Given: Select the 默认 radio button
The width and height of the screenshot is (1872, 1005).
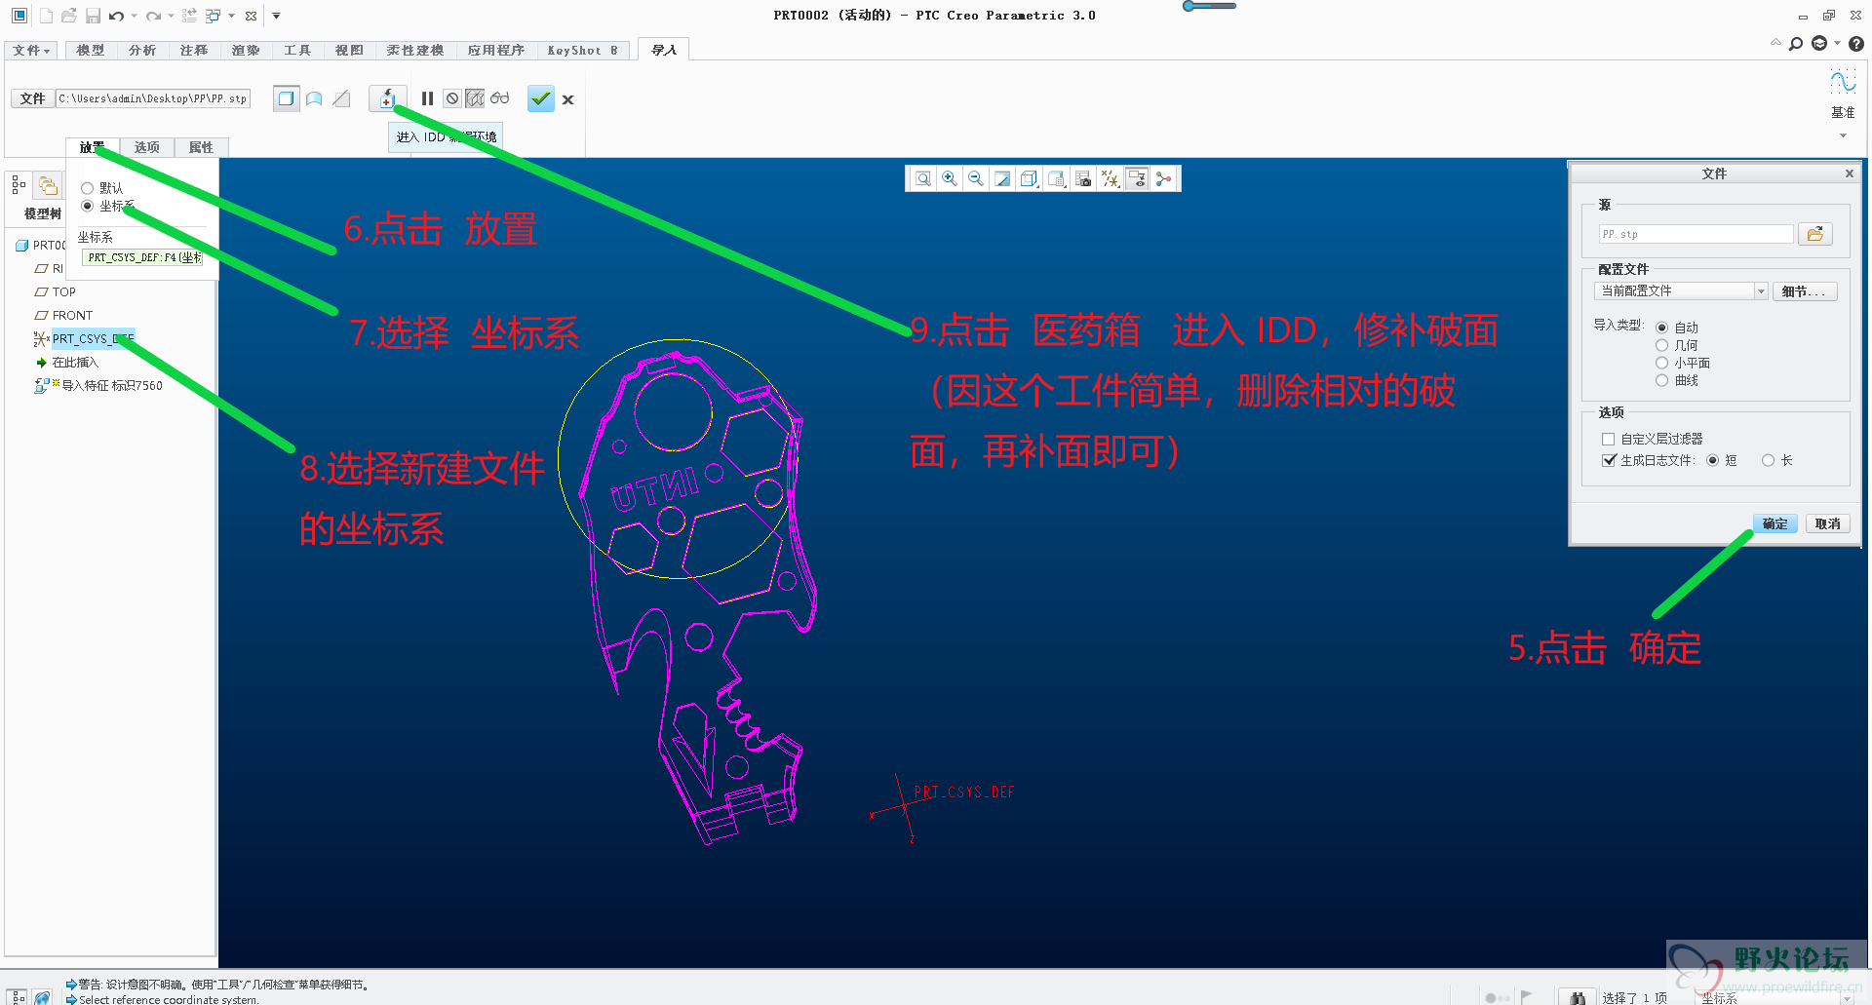Looking at the screenshot, I should coord(87,188).
